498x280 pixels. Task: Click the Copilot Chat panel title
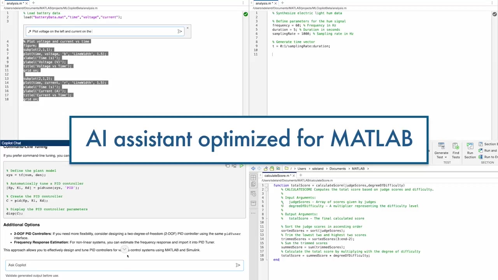11,143
